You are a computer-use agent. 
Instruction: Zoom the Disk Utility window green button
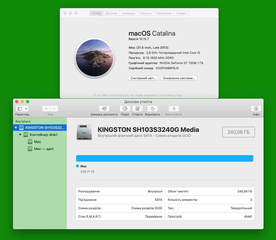tap(28, 102)
